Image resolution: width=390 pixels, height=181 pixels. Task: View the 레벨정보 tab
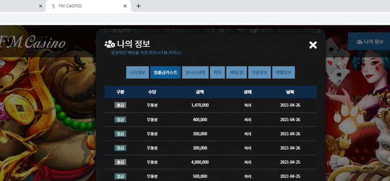coord(284,72)
